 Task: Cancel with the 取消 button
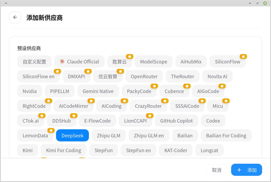tap(217, 170)
